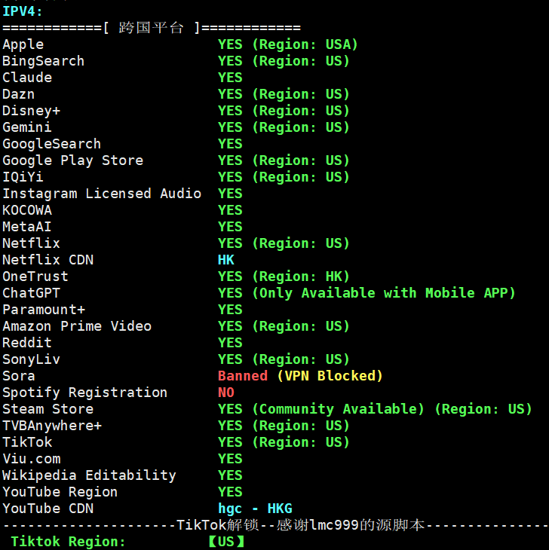Click the Google Play Store label

(x=72, y=160)
